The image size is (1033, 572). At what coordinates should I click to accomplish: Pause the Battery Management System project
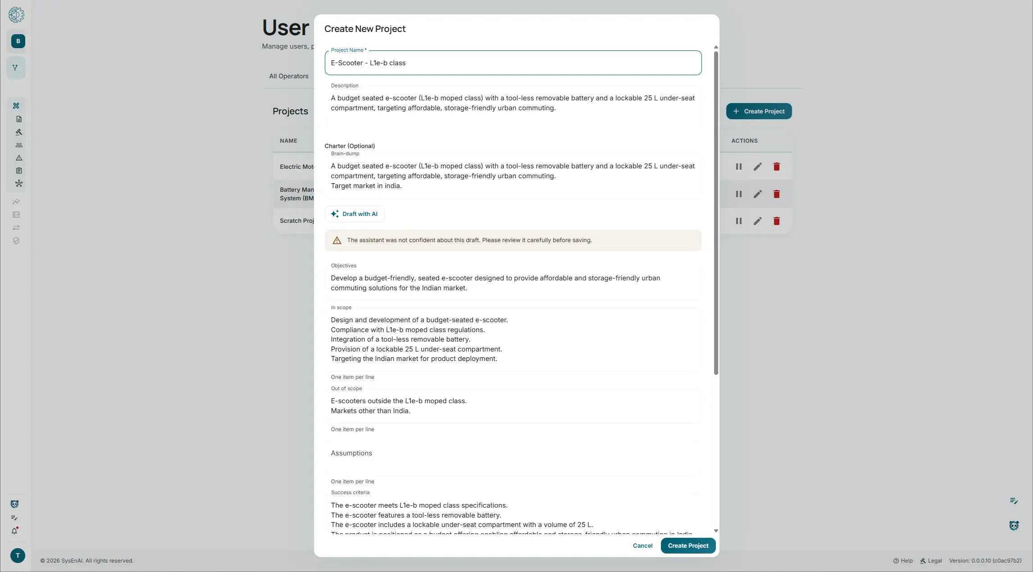pyautogui.click(x=739, y=194)
